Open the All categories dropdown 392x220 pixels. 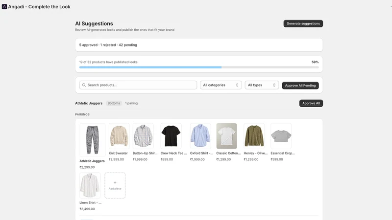click(x=221, y=85)
